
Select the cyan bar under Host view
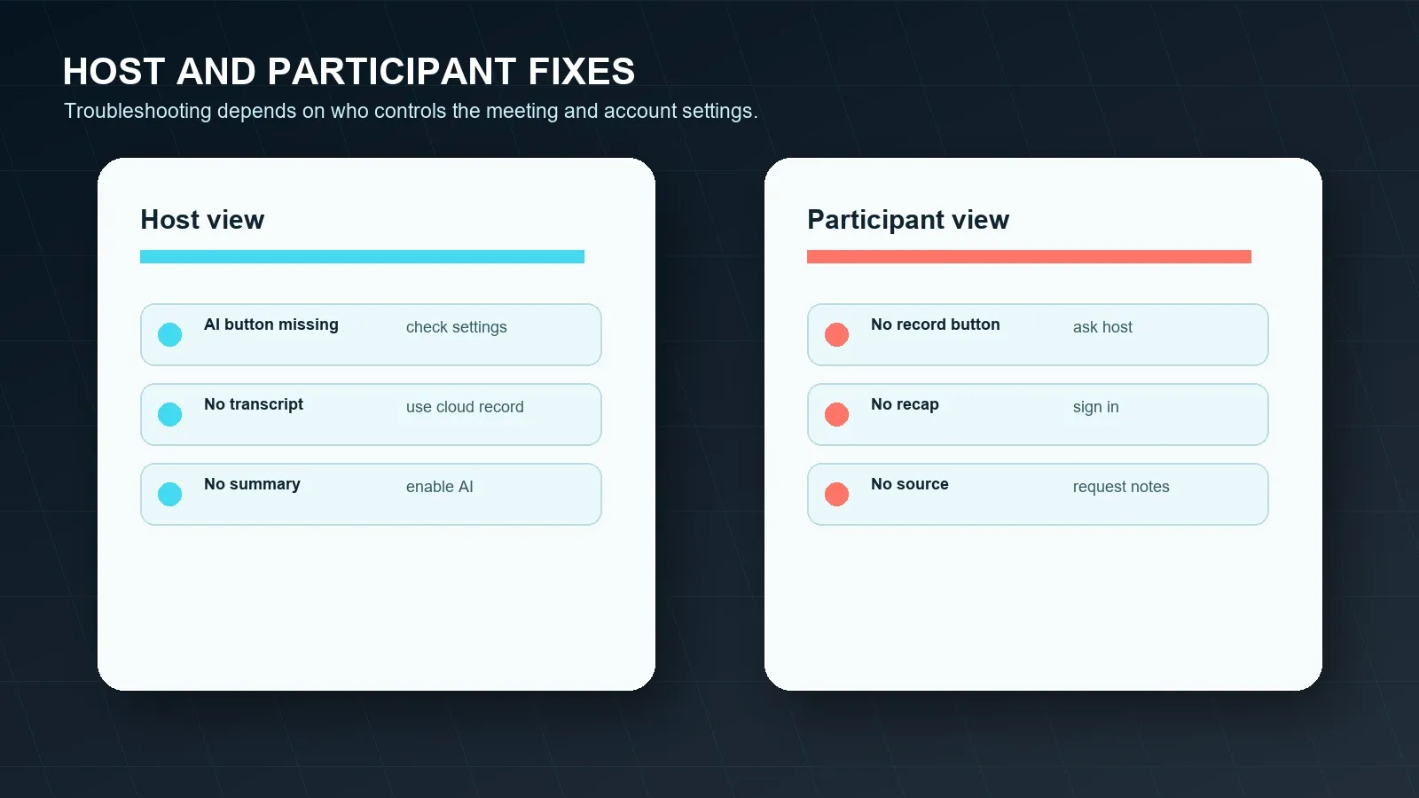(362, 256)
